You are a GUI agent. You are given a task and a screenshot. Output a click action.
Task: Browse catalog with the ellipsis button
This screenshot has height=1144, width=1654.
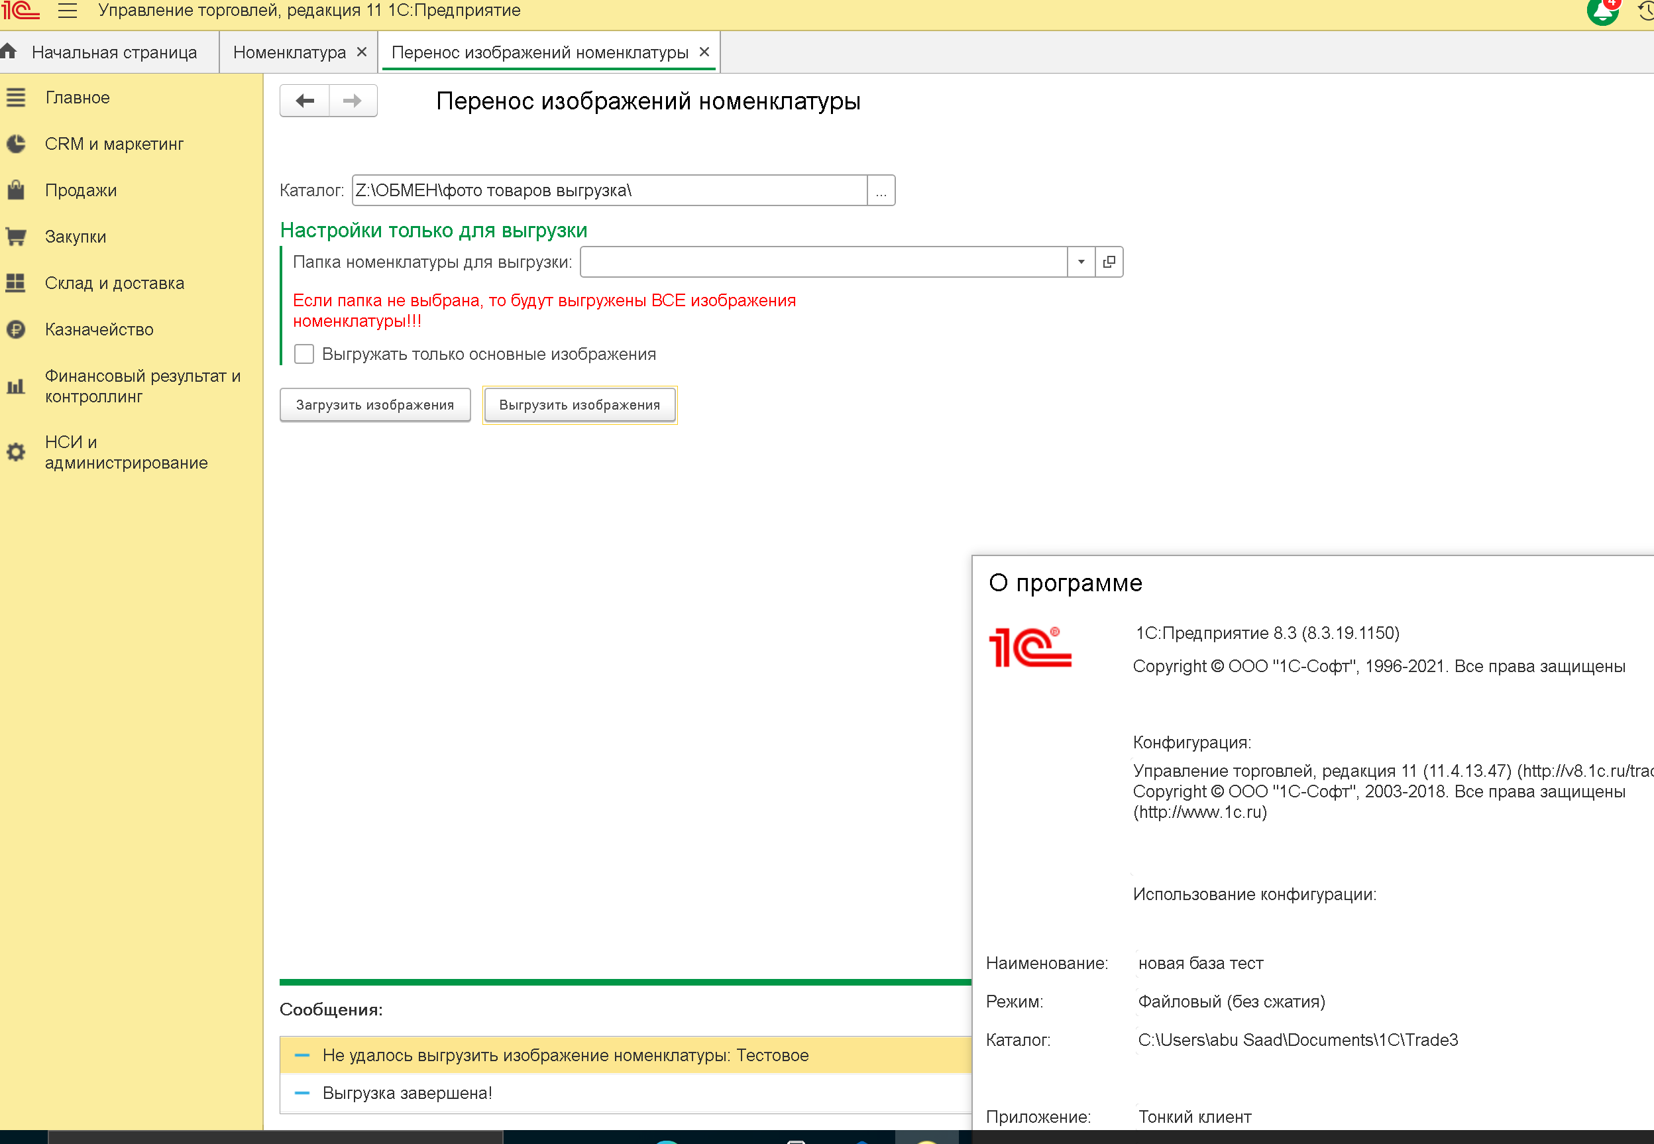(x=881, y=191)
